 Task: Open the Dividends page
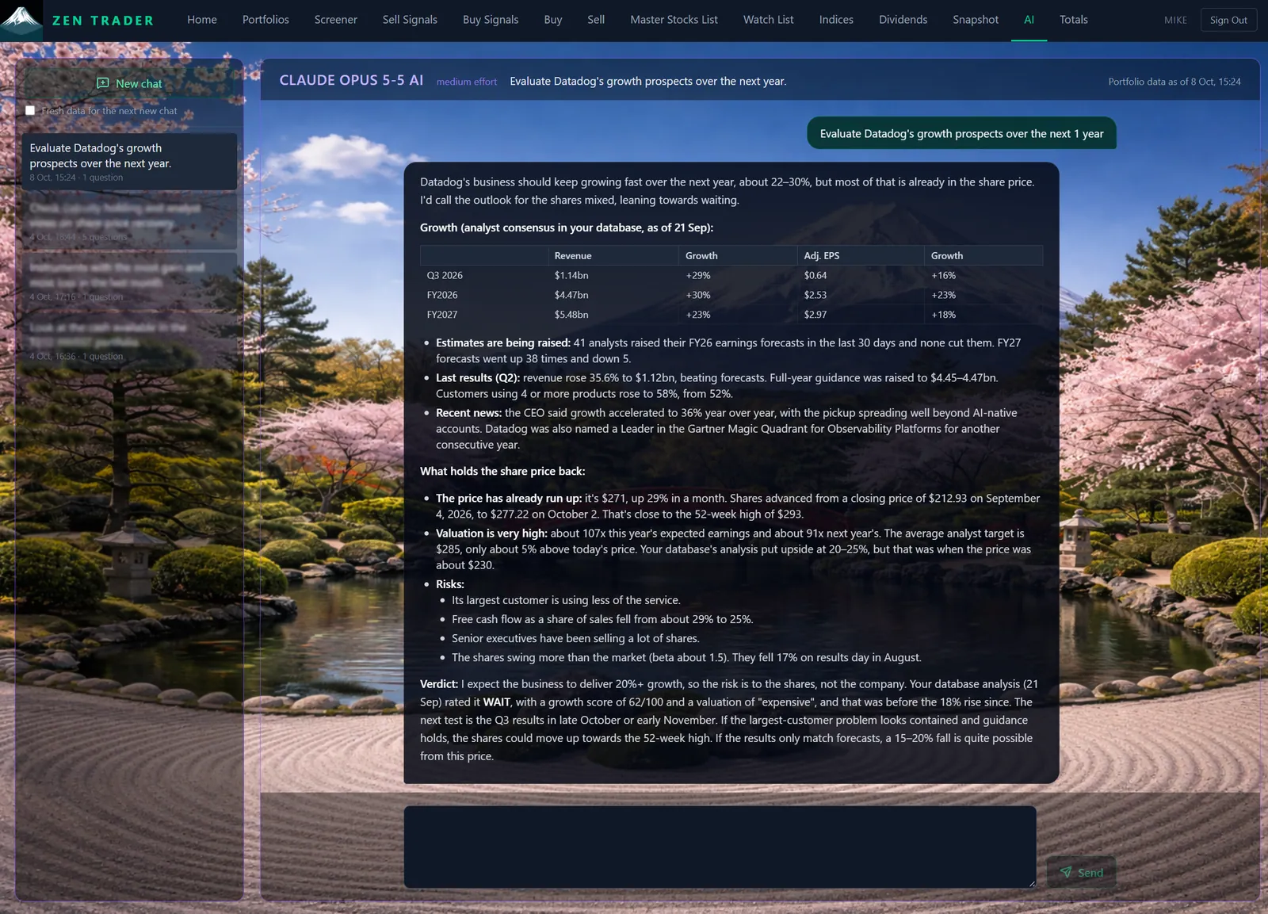(x=903, y=20)
